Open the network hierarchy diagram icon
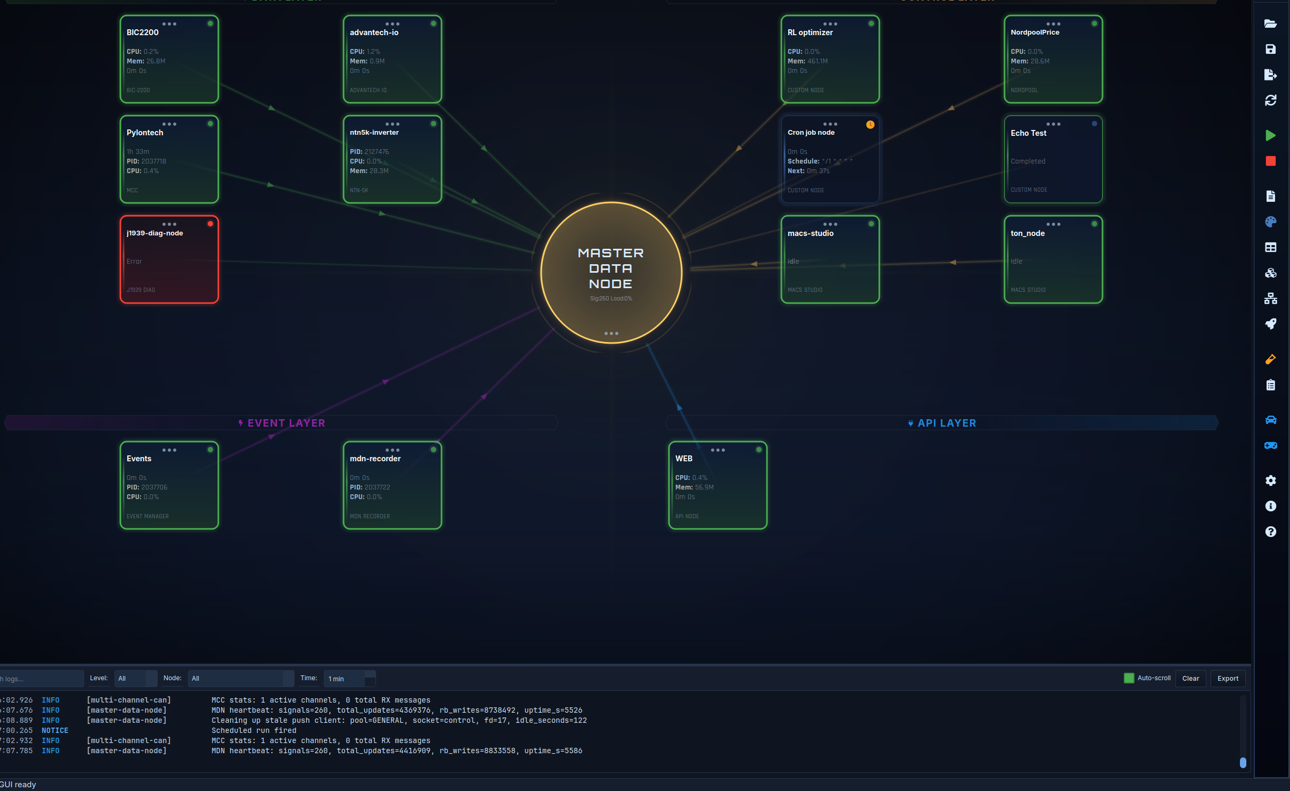This screenshot has height=791, width=1290. (1270, 298)
